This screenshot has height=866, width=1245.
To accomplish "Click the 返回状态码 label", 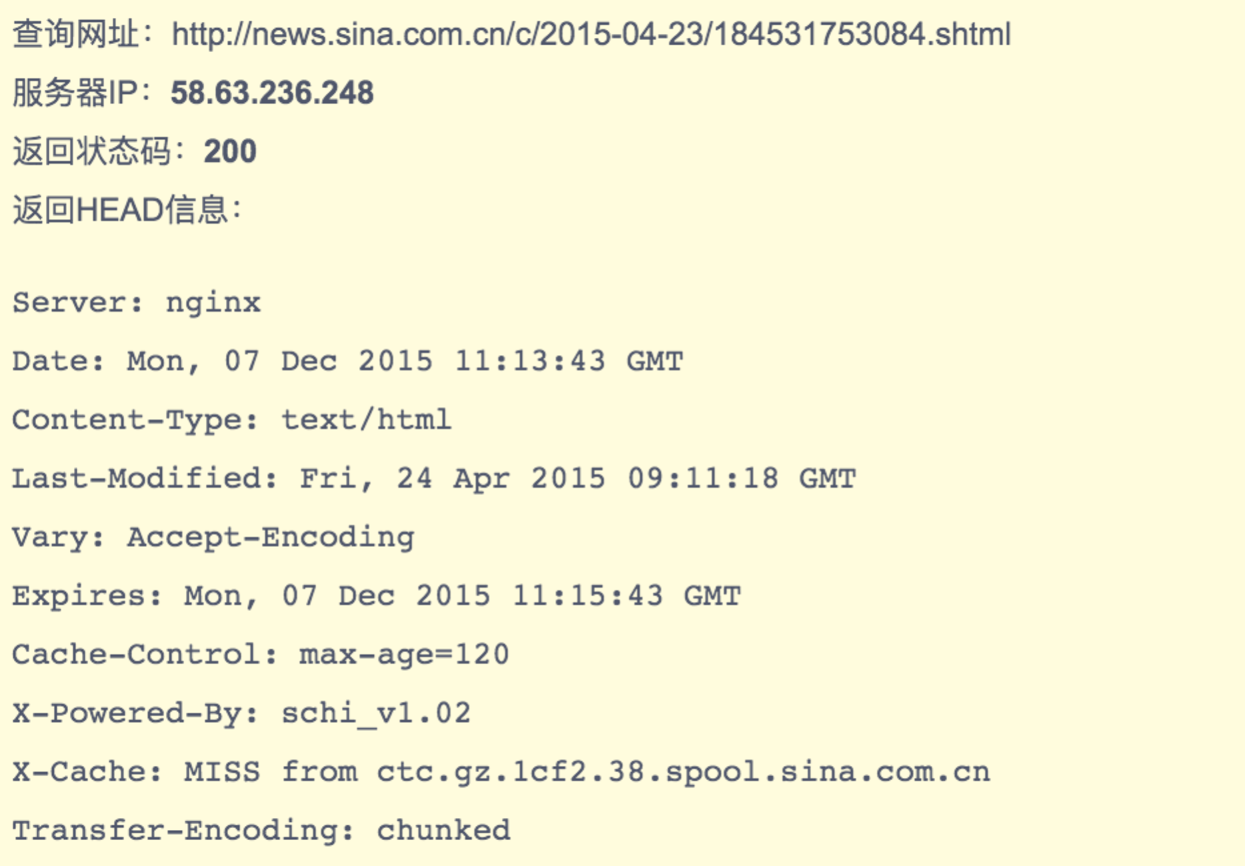I will [x=92, y=151].
